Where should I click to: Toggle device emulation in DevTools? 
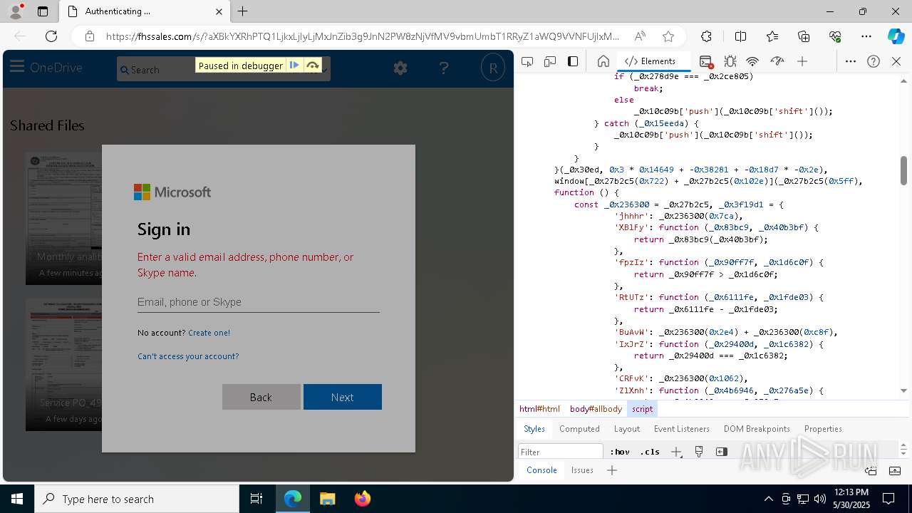(549, 61)
